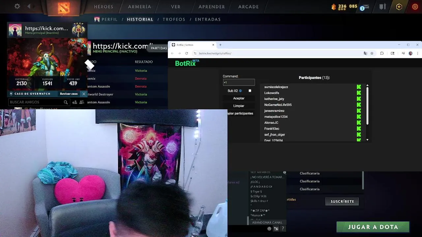Open the APRENDER menu

pyautogui.click(x=212, y=7)
